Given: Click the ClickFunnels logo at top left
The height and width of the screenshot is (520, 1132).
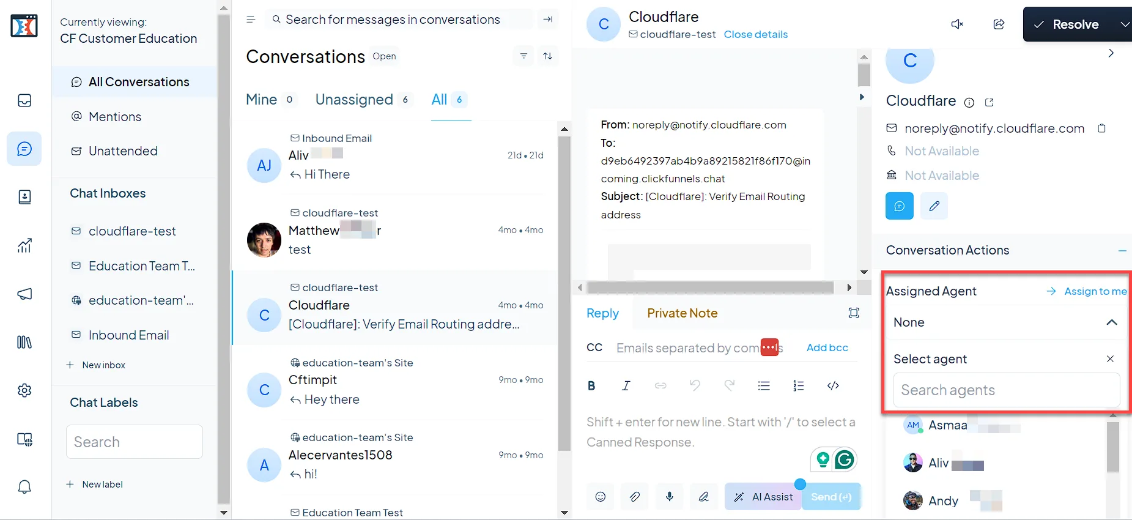Looking at the screenshot, I should point(24,26).
